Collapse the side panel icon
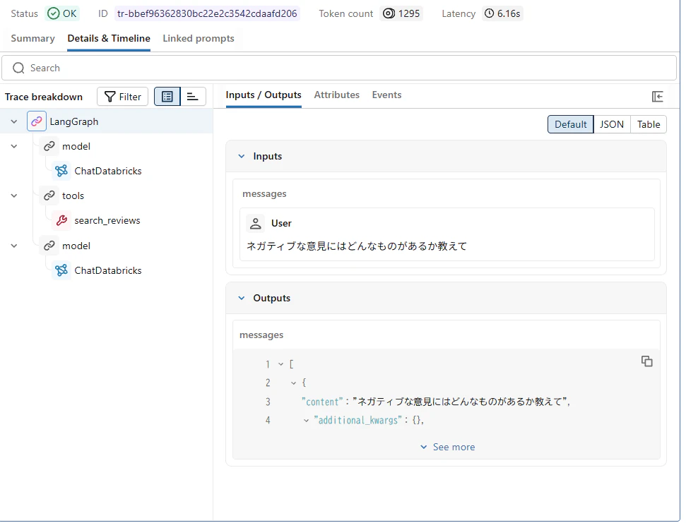 tap(657, 97)
